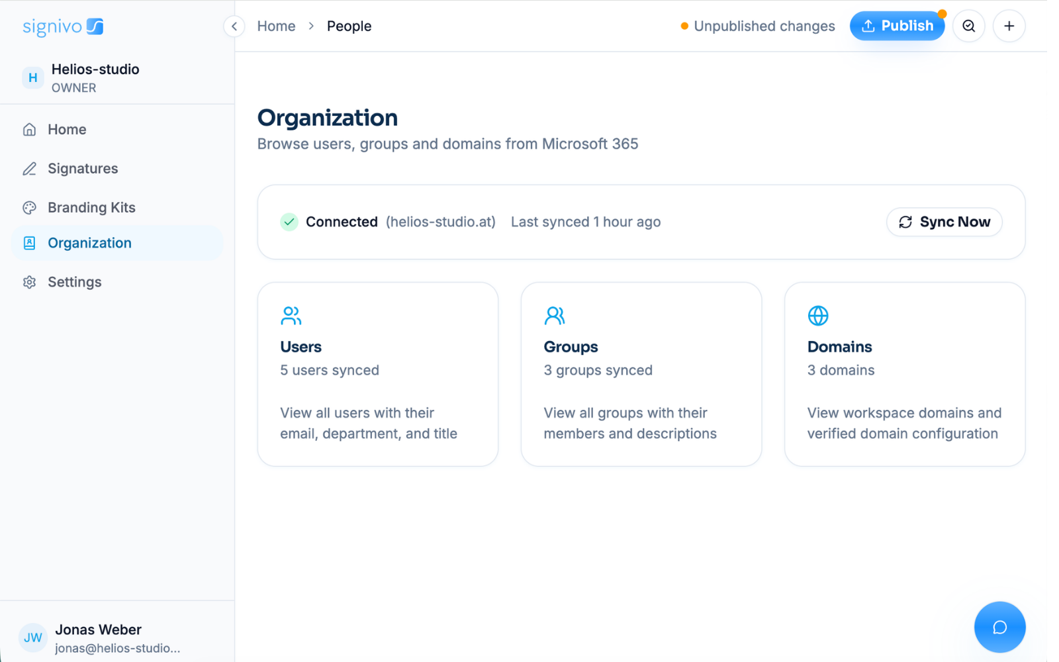
Task: Click the green Connected checkmark icon
Action: click(289, 222)
